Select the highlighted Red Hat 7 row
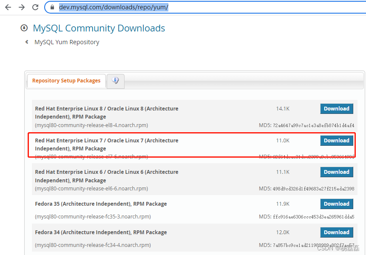The height and width of the screenshot is (255, 366). [170, 147]
